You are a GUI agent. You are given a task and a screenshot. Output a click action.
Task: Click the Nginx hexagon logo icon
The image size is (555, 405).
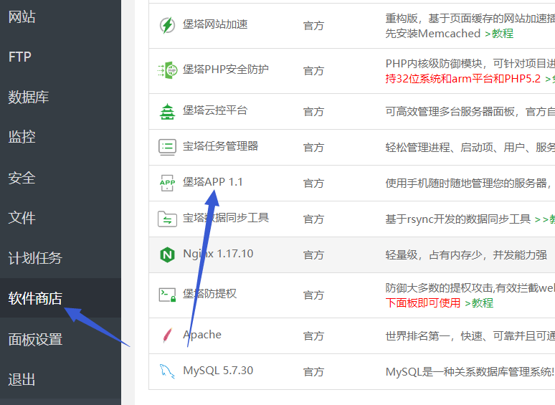tap(167, 254)
